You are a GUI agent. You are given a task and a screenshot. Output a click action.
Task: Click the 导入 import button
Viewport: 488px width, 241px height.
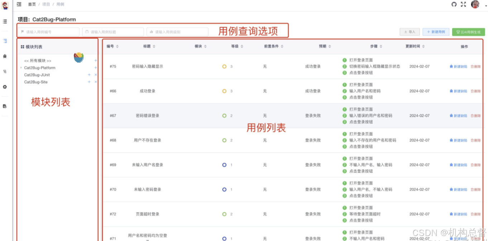[x=410, y=32]
